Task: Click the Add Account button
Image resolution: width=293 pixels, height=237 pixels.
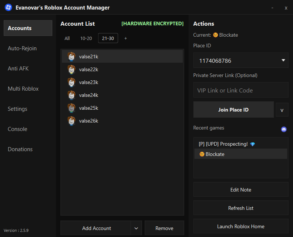Action: [96, 228]
